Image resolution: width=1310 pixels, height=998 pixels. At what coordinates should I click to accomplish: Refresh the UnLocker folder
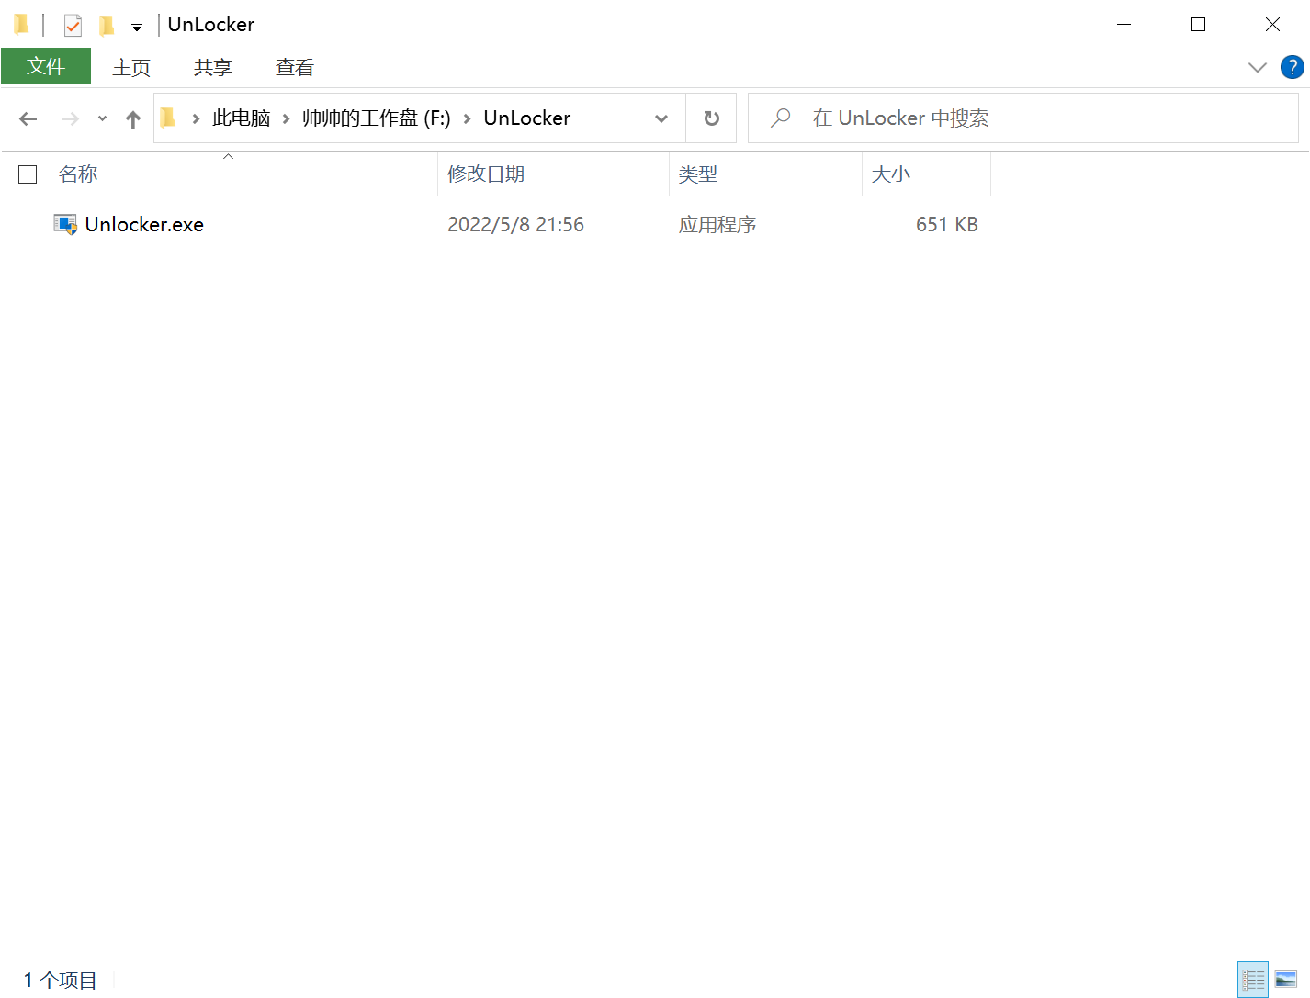pos(712,118)
